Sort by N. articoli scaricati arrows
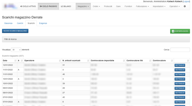This screenshot has width=192, height=106. (88, 60)
